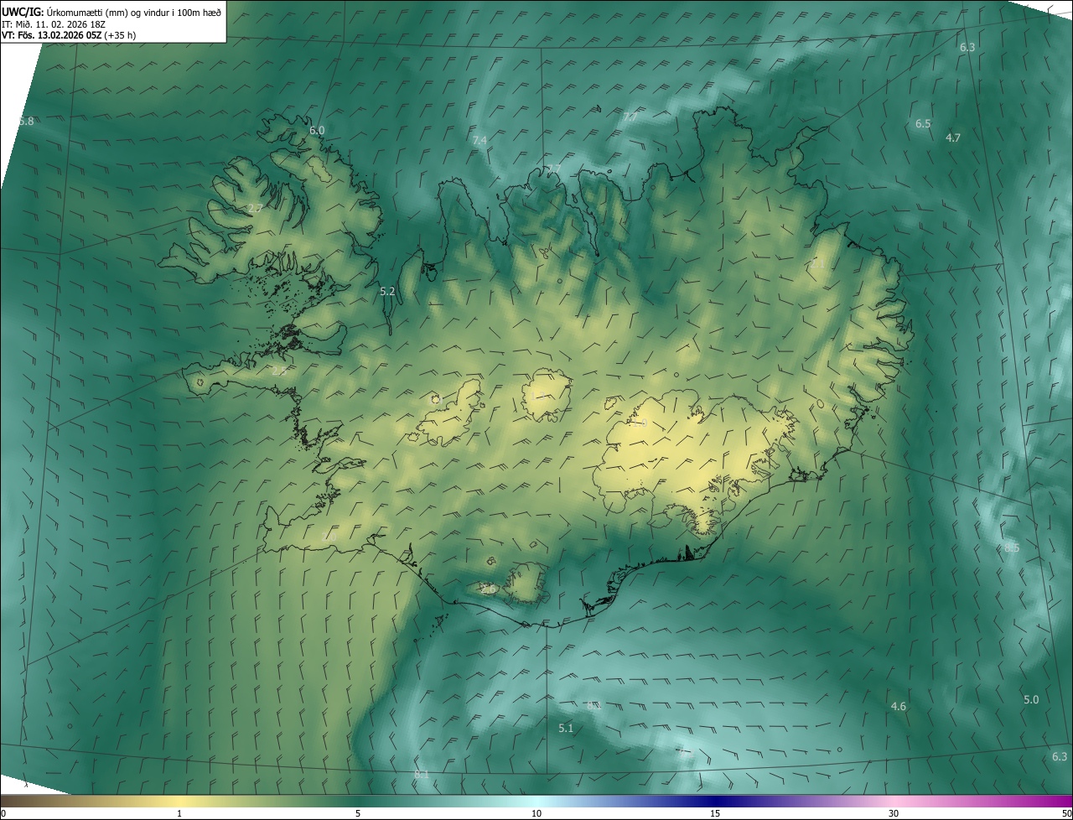
Task: Click the 4.6 value label on the map
Action: tap(899, 707)
